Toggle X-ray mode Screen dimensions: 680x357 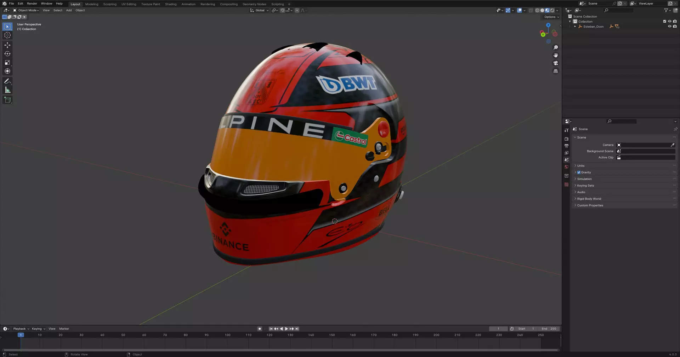tap(531, 10)
